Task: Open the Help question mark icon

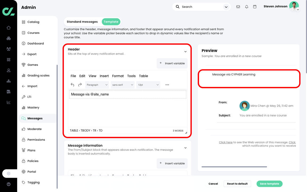Action: coord(9,184)
